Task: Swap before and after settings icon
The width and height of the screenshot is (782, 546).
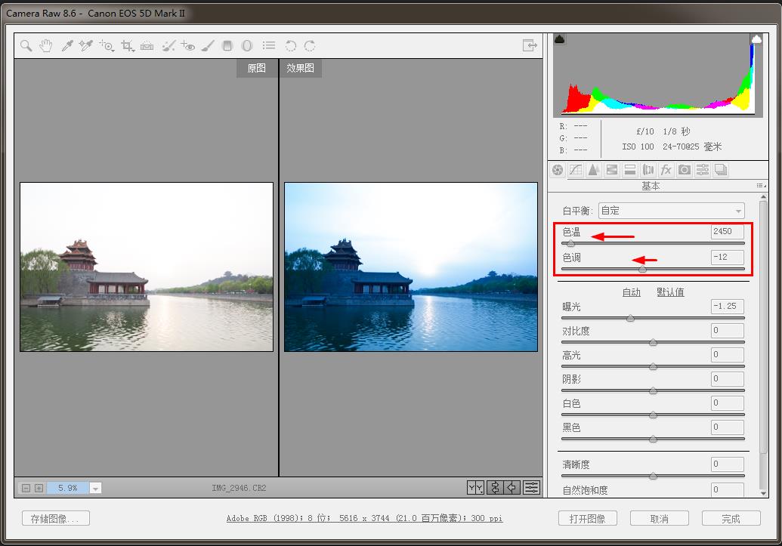Action: click(x=494, y=488)
